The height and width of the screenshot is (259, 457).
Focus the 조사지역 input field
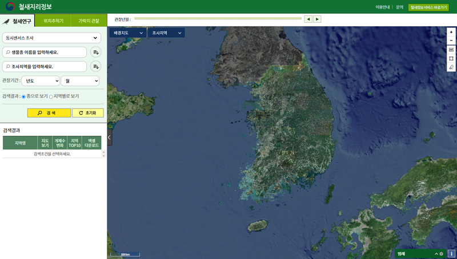[45, 66]
